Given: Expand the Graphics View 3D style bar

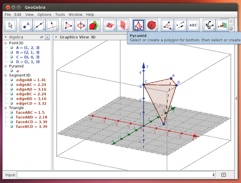Looking at the screenshot, I should click(x=57, y=37).
